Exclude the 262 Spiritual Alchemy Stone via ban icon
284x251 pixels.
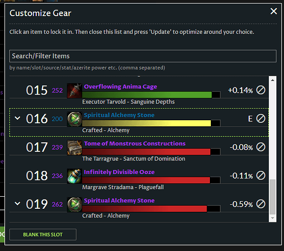point(261,204)
